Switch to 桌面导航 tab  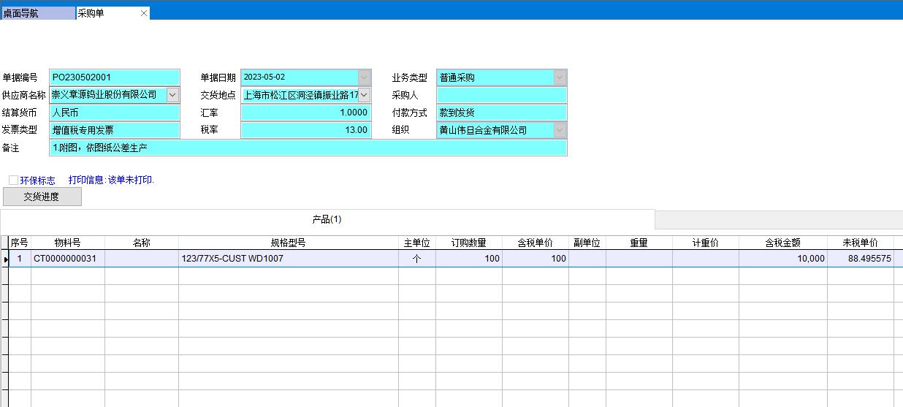coord(37,13)
